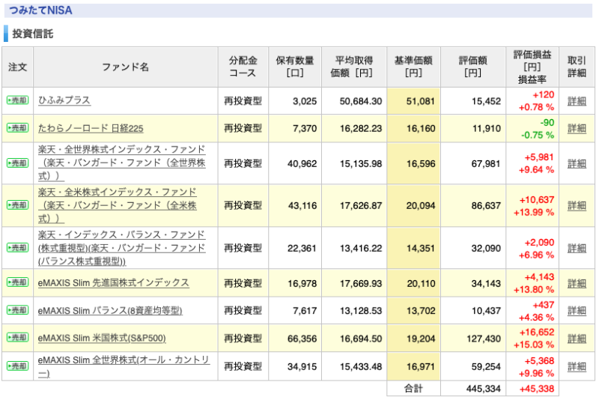Image resolution: width=599 pixels, height=400 pixels.
Task: Sell eMAXIS Slim 先進国株式インデックス
Action: tap(17, 282)
